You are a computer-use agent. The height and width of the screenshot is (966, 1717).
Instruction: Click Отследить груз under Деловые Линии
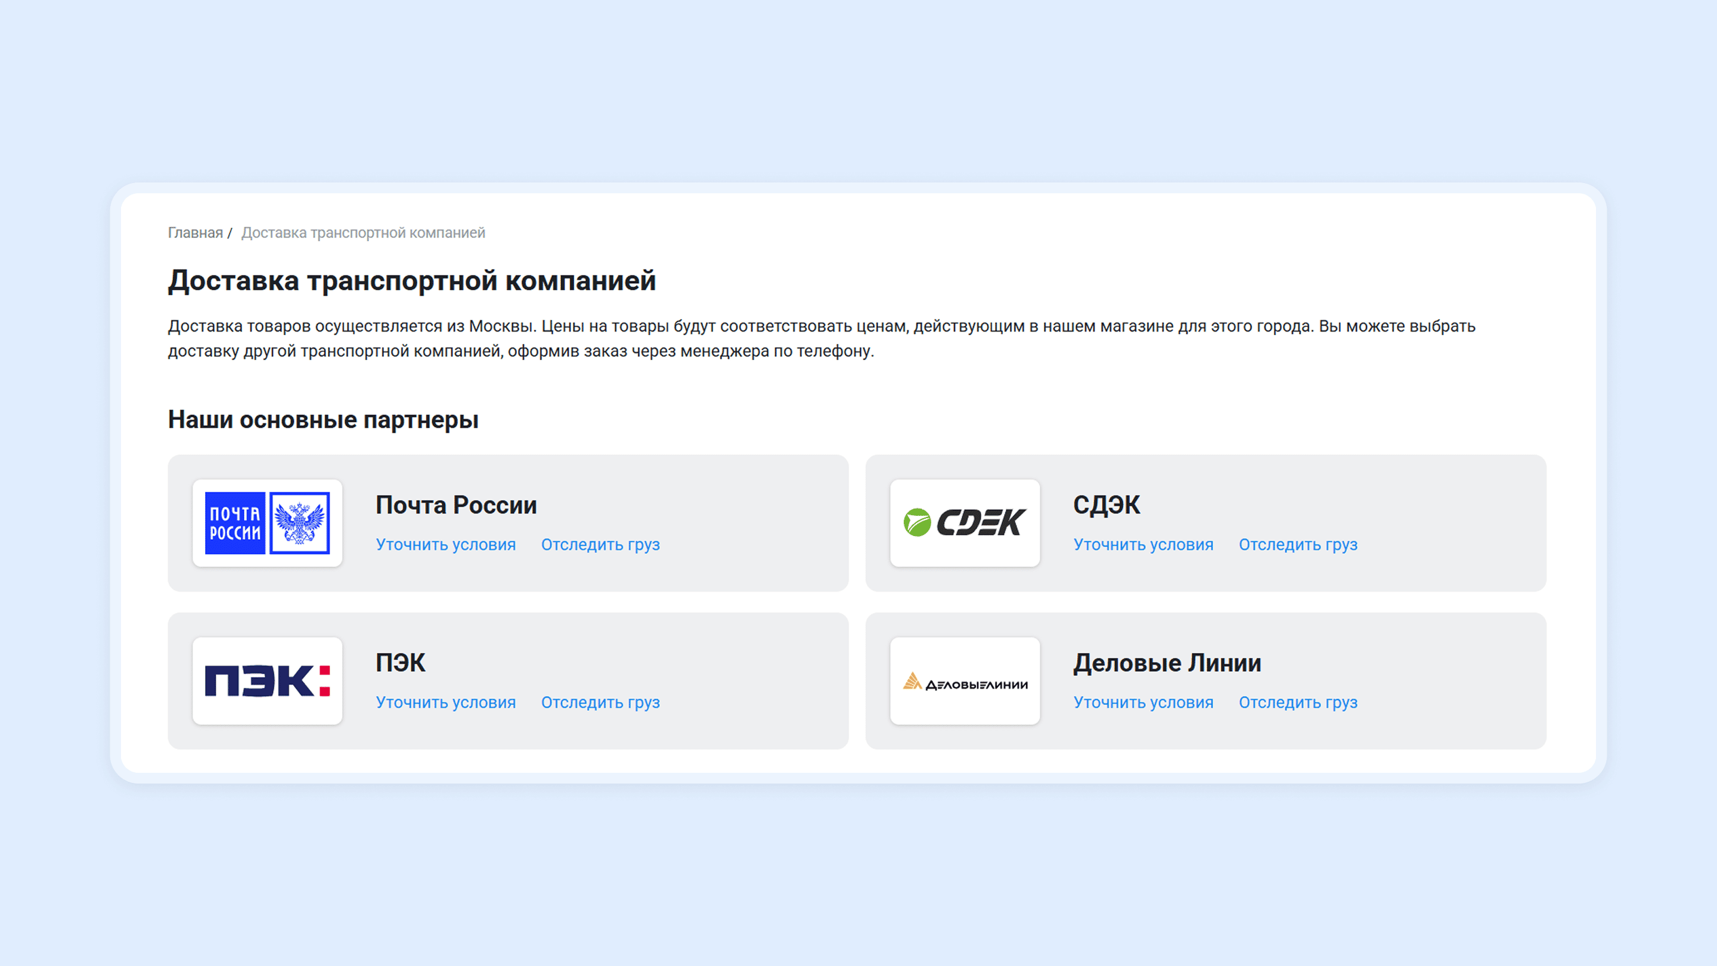click(1298, 702)
